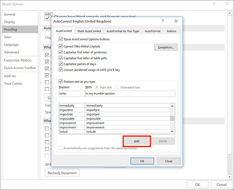Open the Actions tab
The width and height of the screenshot is (234, 190).
click(x=171, y=31)
